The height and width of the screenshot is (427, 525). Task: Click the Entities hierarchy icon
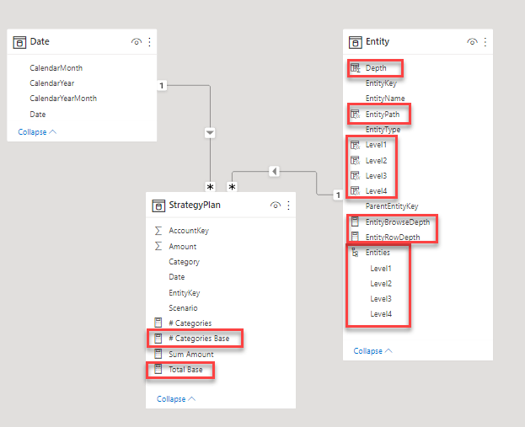point(356,253)
